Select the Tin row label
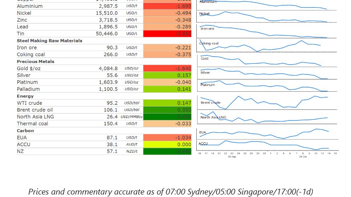Viewport: 351px width, 197px height. [20, 34]
